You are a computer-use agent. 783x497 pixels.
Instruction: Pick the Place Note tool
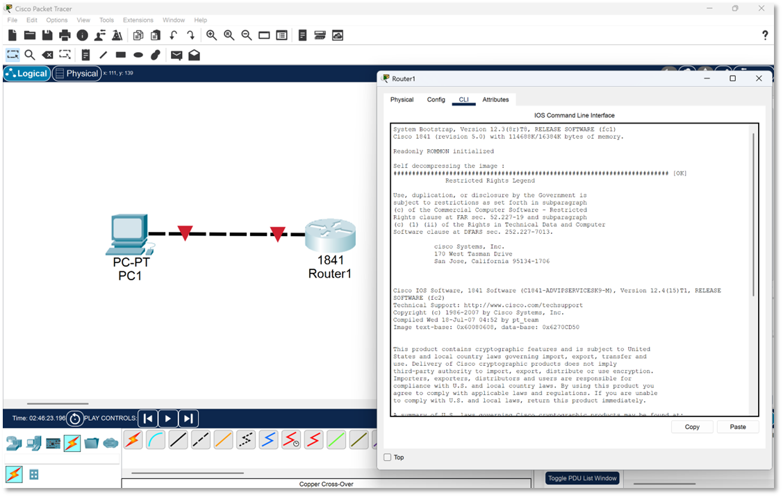(x=86, y=55)
